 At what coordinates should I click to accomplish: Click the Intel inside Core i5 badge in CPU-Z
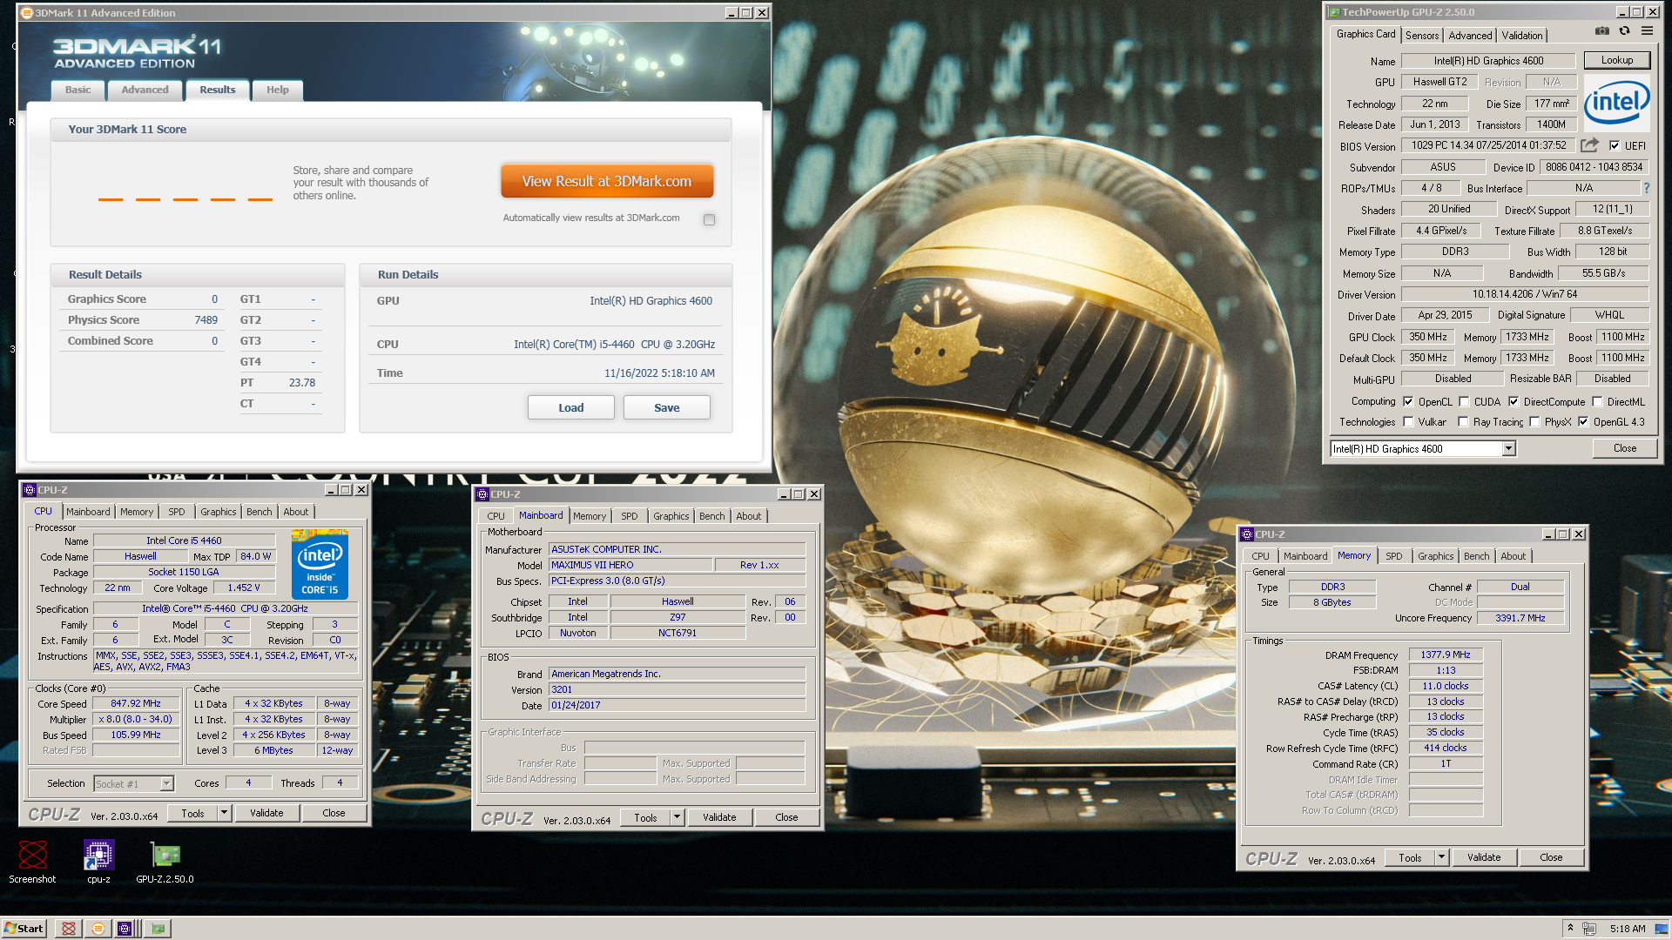tap(320, 565)
